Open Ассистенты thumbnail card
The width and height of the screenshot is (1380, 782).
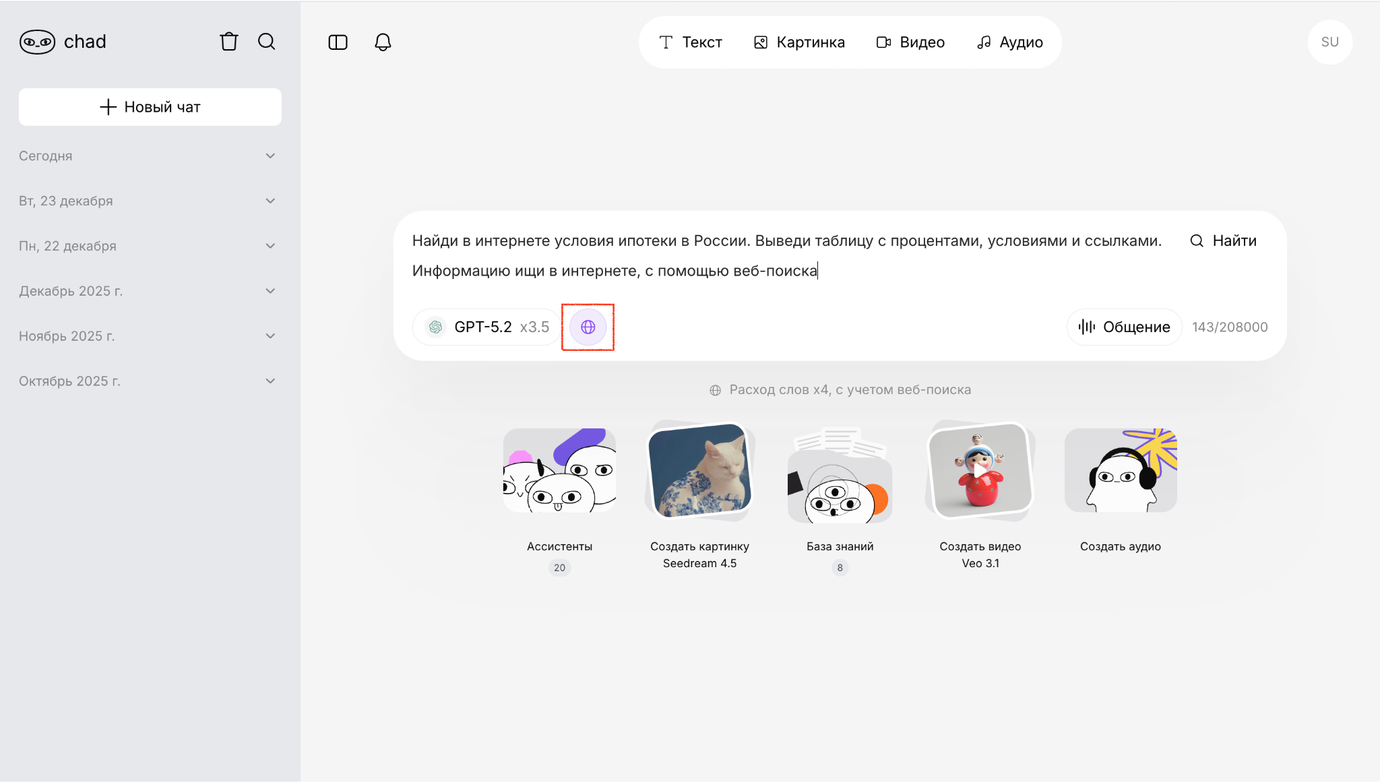coord(559,471)
